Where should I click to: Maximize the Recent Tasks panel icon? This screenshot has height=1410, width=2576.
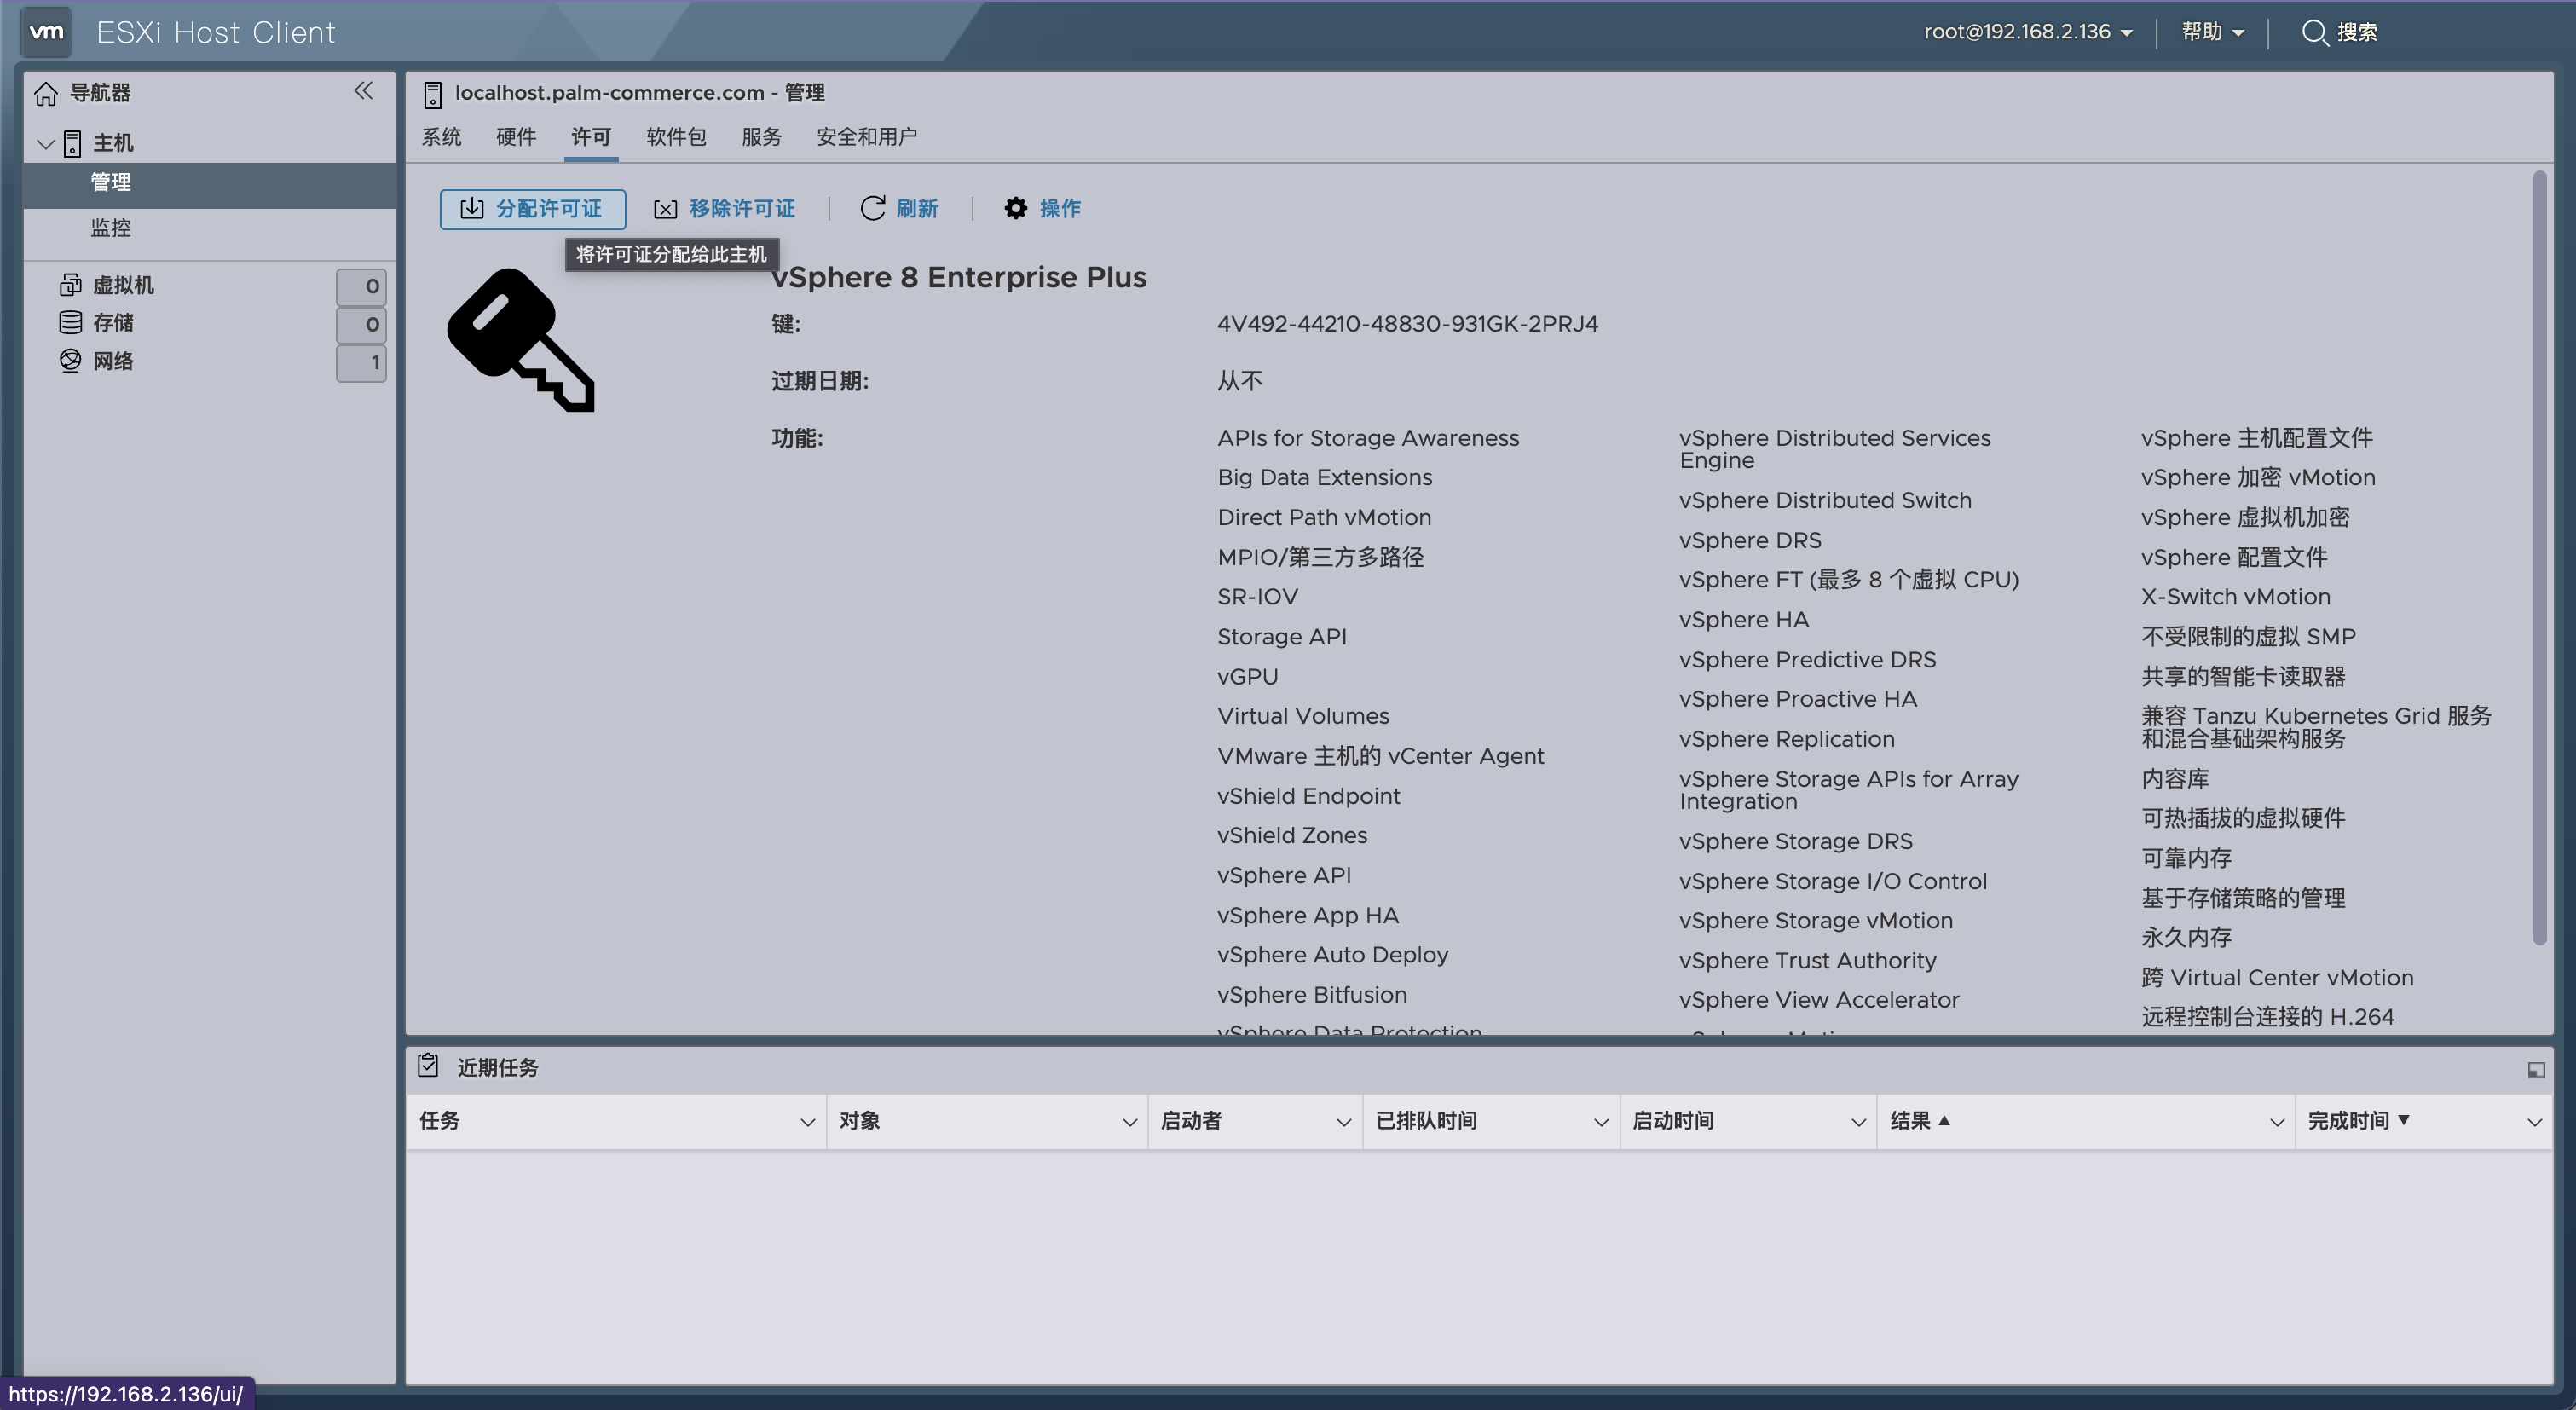(2536, 1070)
